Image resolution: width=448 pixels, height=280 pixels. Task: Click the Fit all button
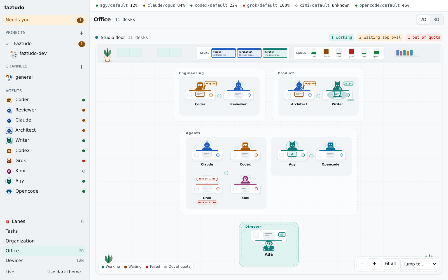tap(390, 263)
